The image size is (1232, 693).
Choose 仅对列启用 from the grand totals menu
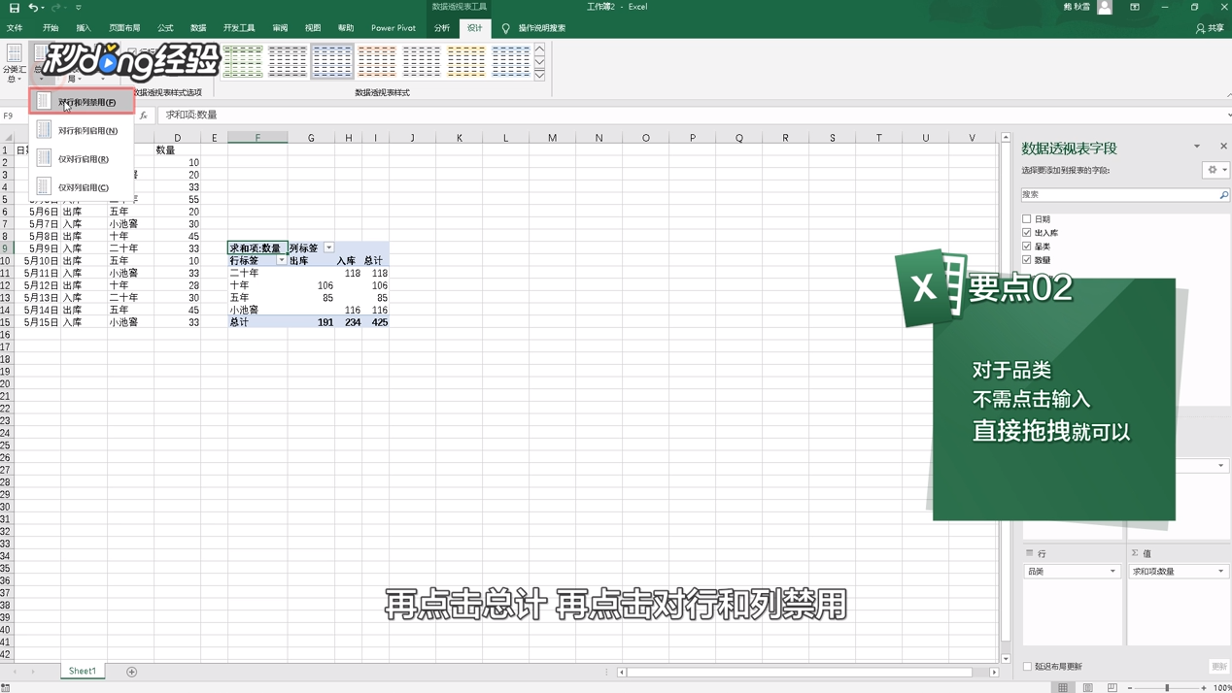(x=82, y=186)
